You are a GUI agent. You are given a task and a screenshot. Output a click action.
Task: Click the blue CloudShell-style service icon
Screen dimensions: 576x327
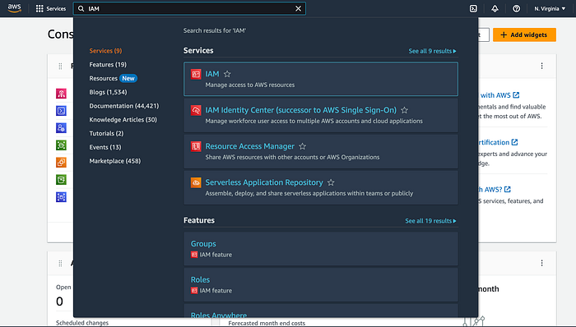(61, 111)
